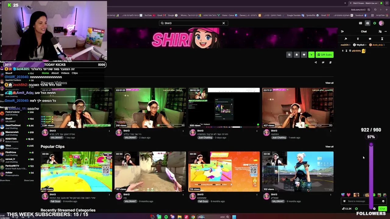Click VALORANT tag on 1 day ago video
This screenshot has width=390, height=219.
56,137
